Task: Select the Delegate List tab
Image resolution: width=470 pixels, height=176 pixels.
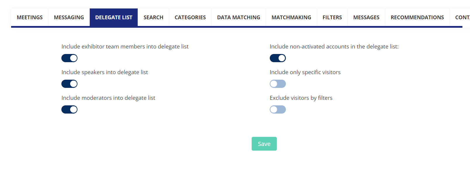Action: pyautogui.click(x=114, y=18)
